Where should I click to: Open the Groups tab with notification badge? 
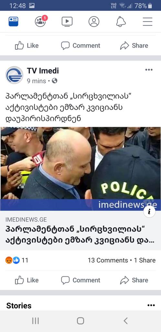pyautogui.click(x=41, y=21)
